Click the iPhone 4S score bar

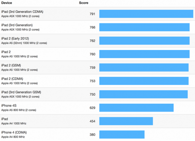(x=136, y=108)
